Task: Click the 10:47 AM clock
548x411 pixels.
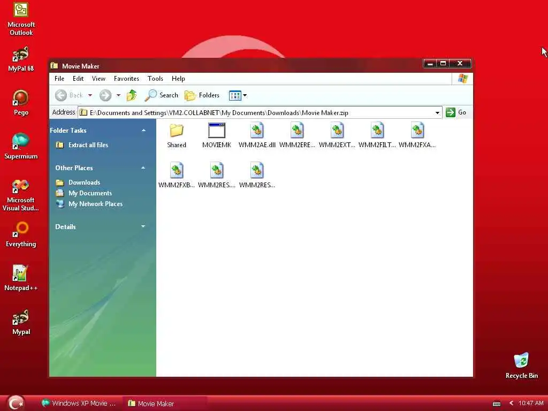Action: (530, 404)
